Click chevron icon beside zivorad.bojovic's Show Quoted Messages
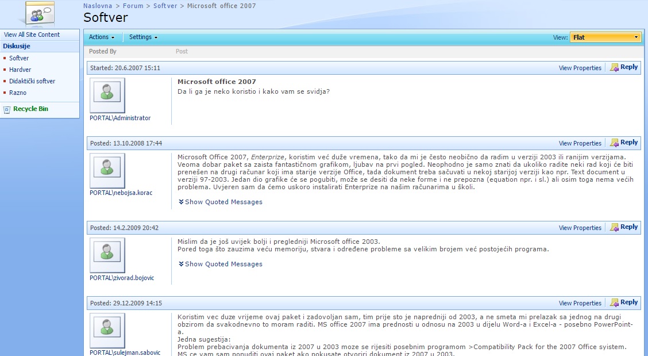 (x=181, y=263)
